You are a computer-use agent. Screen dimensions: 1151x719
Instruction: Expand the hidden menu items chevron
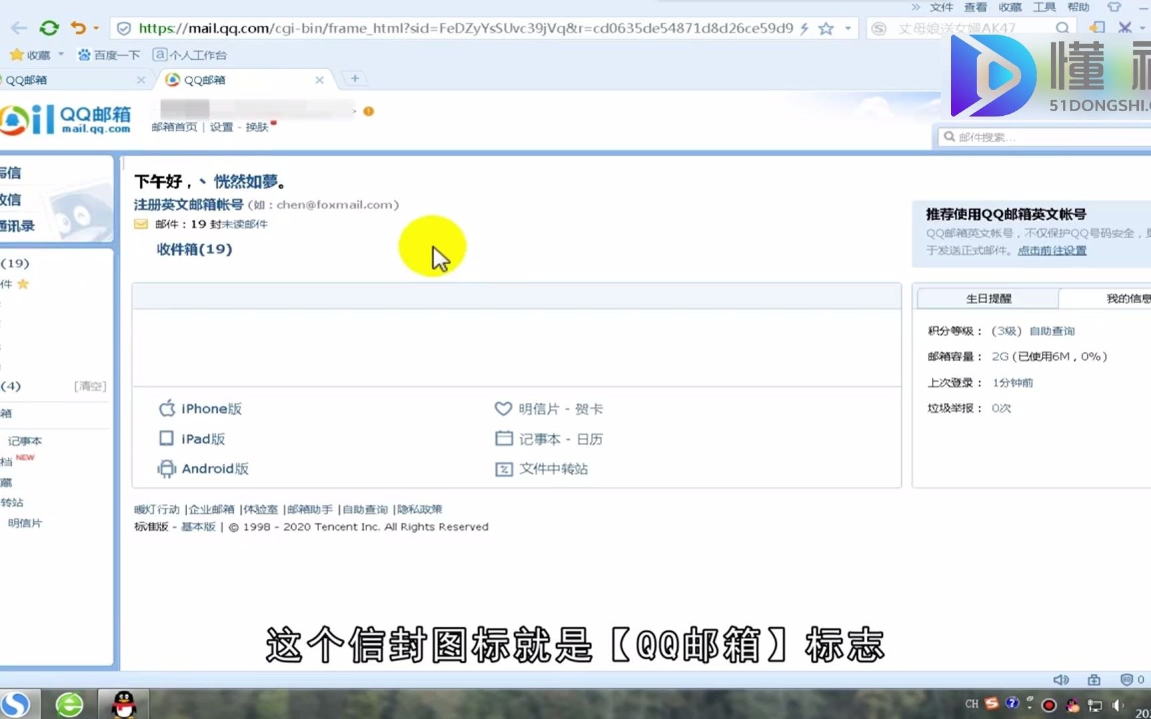[x=916, y=7]
